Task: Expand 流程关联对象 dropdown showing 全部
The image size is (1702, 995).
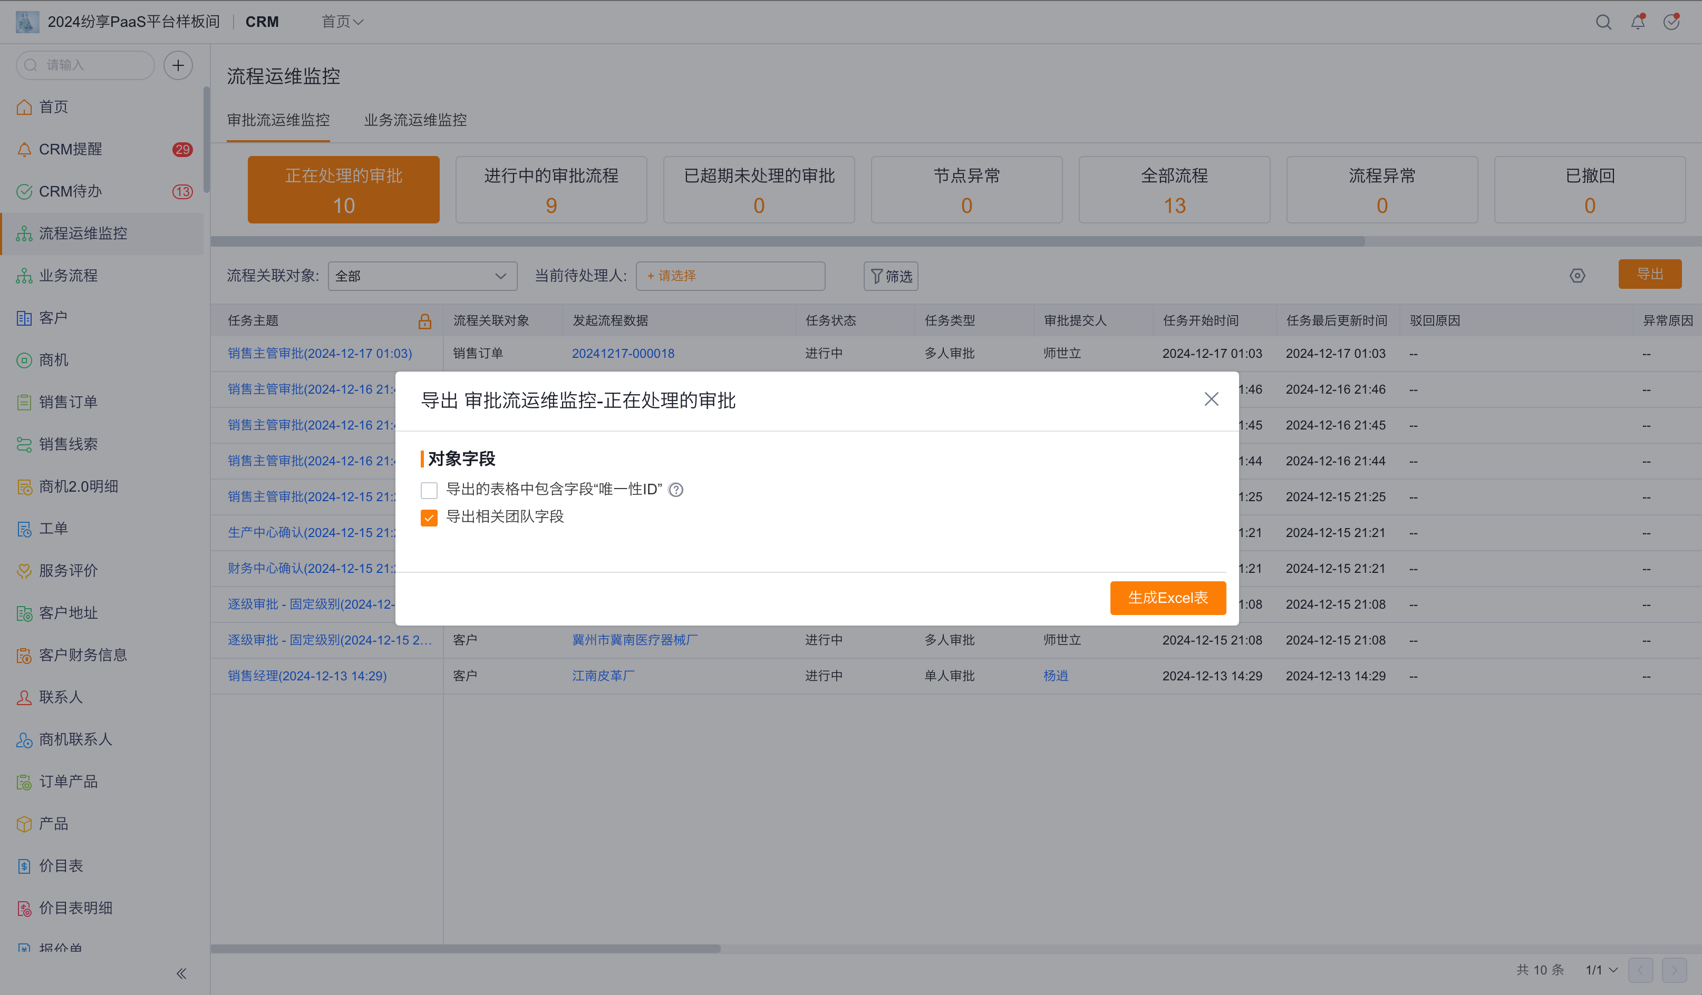Action: tap(423, 276)
